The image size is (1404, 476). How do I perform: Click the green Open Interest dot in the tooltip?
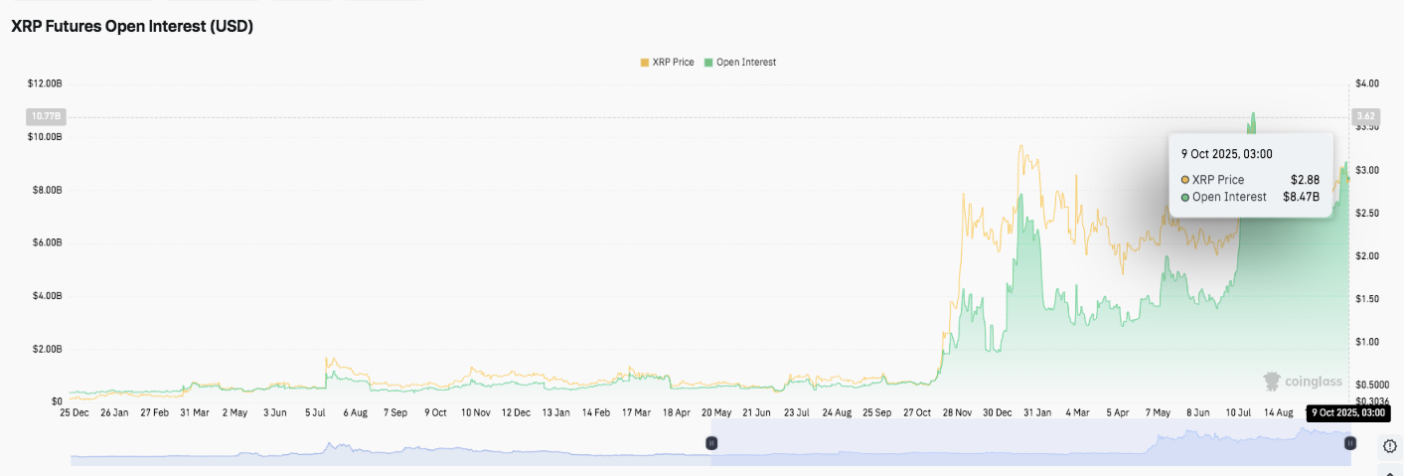coord(1185,197)
